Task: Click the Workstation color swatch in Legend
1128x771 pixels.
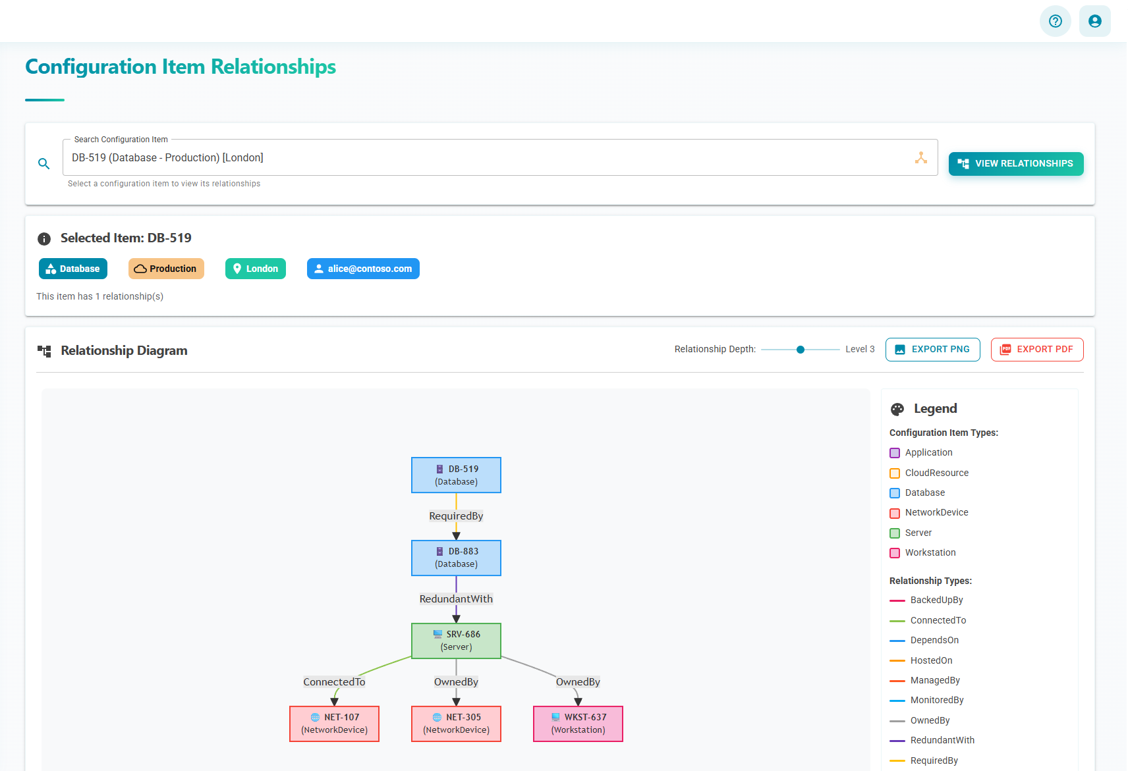Action: (x=894, y=552)
